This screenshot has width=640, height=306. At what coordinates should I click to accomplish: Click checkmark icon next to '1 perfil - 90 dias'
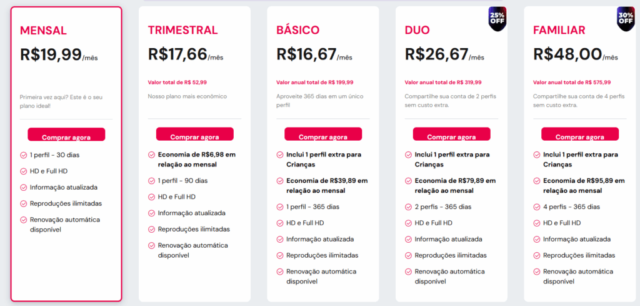coord(151,181)
